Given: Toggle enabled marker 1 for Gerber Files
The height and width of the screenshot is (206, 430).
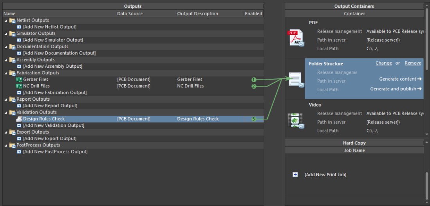Looking at the screenshot, I should click(x=254, y=80).
